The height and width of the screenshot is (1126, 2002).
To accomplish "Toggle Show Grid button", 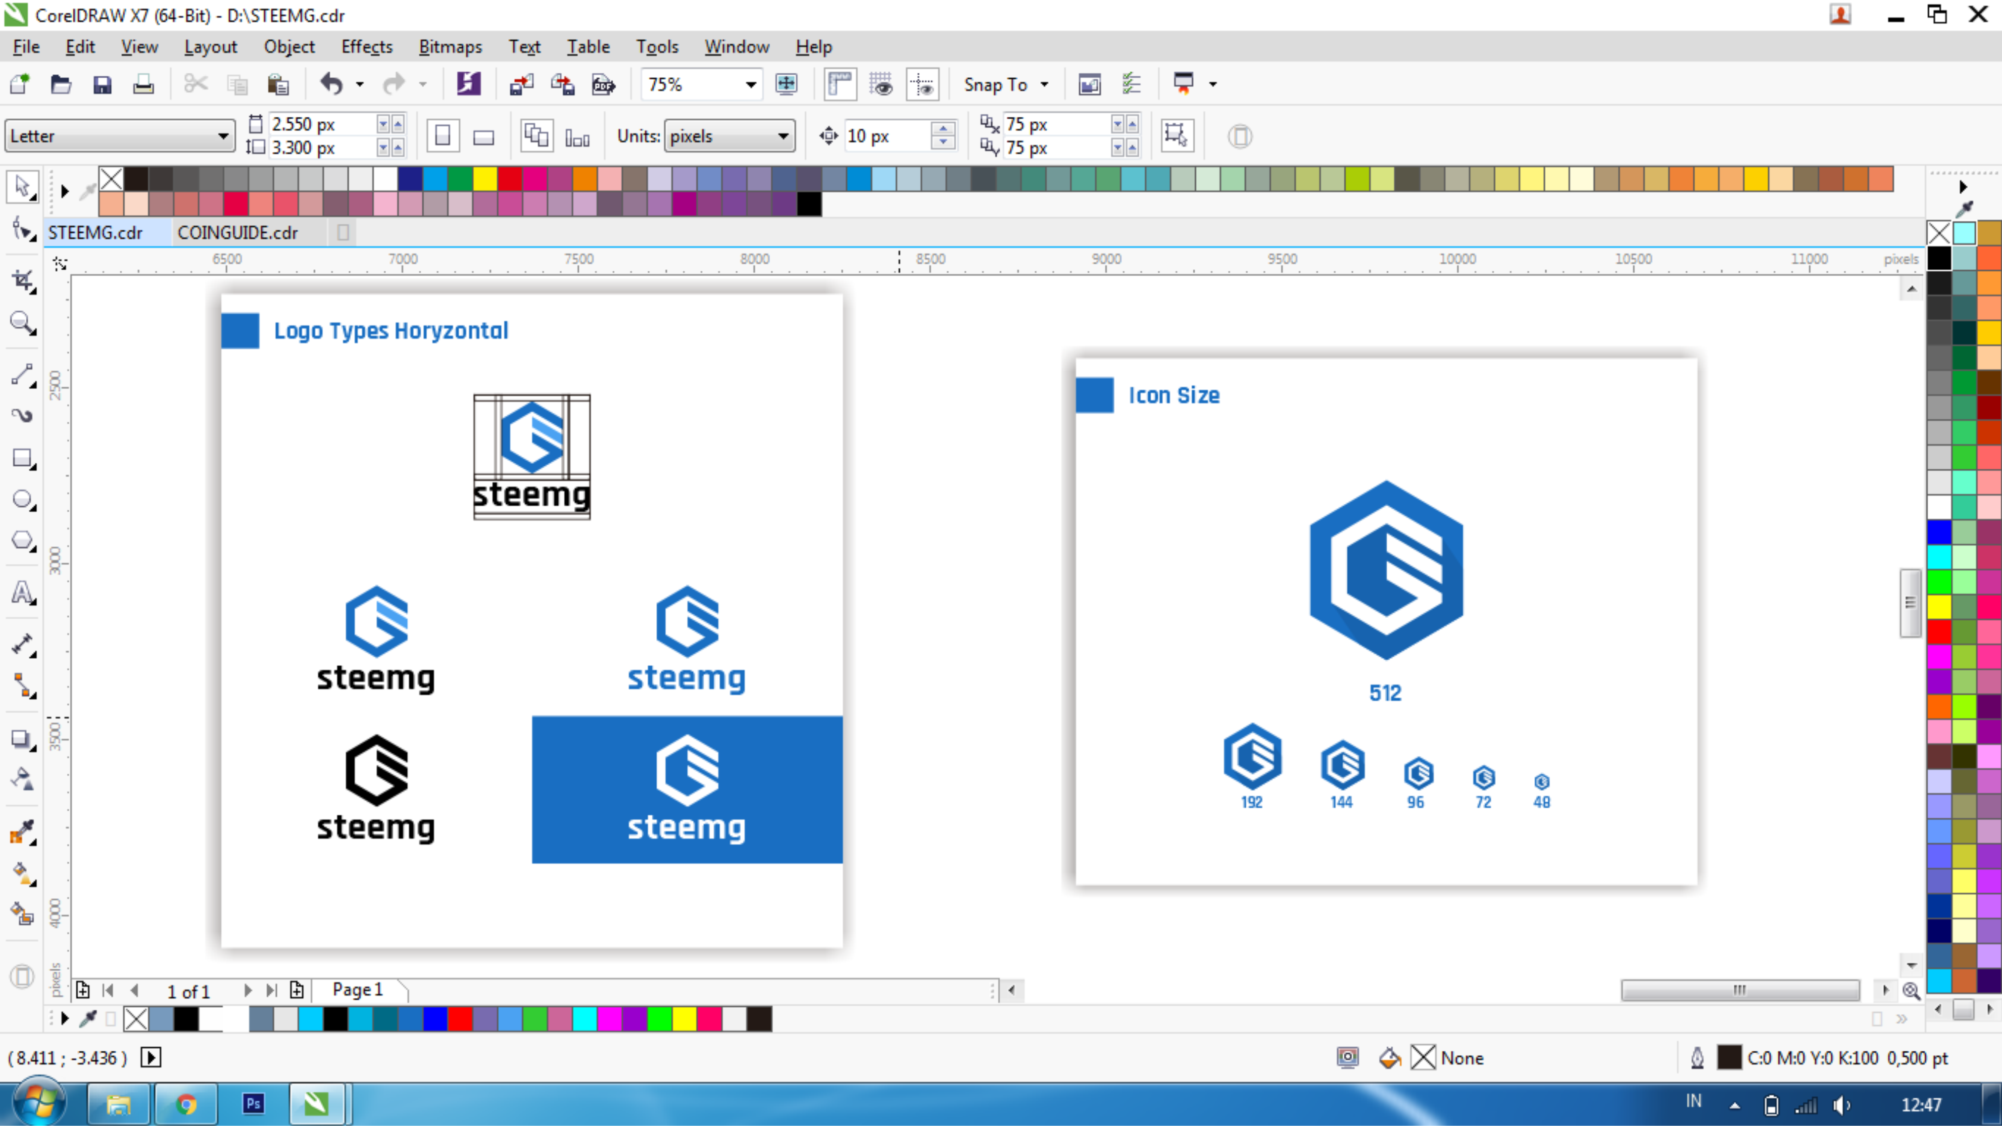I will pos(881,84).
